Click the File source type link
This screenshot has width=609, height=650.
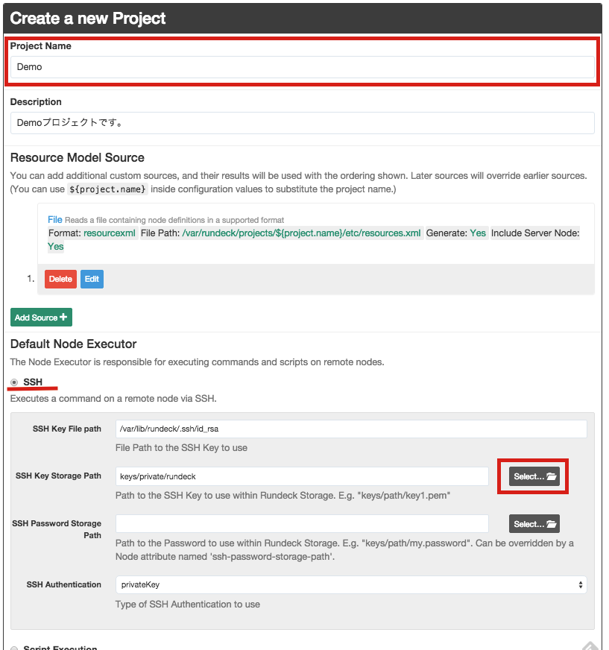(54, 220)
